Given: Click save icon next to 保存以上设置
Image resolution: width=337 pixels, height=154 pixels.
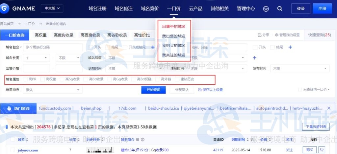Looking at the screenshot, I should (x=200, y=90).
